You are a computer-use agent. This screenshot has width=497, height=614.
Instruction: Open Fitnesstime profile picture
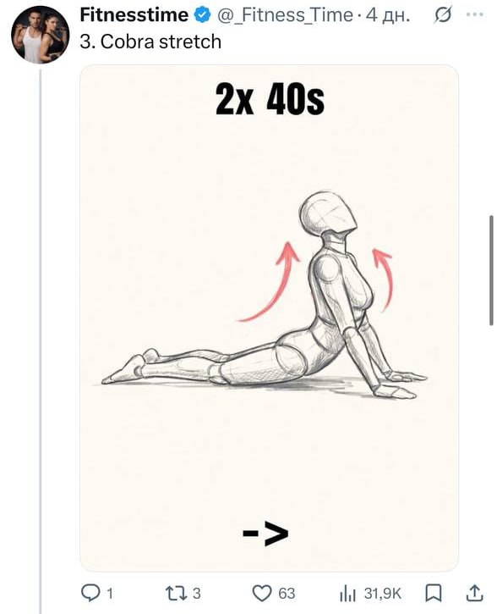[40, 35]
